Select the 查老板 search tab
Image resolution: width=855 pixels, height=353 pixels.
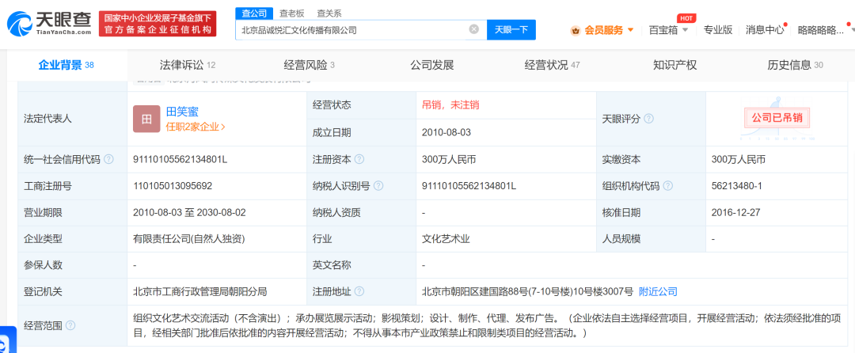tap(291, 13)
